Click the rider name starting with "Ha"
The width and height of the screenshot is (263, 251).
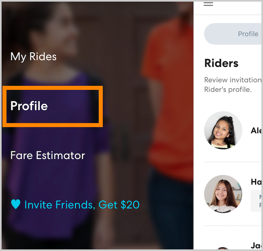[x=256, y=182]
